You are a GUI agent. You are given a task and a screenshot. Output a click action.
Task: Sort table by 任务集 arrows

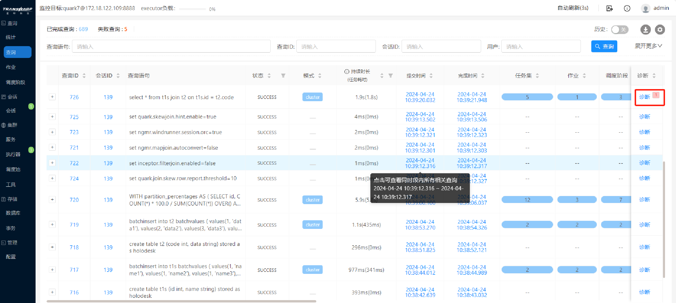537,76
